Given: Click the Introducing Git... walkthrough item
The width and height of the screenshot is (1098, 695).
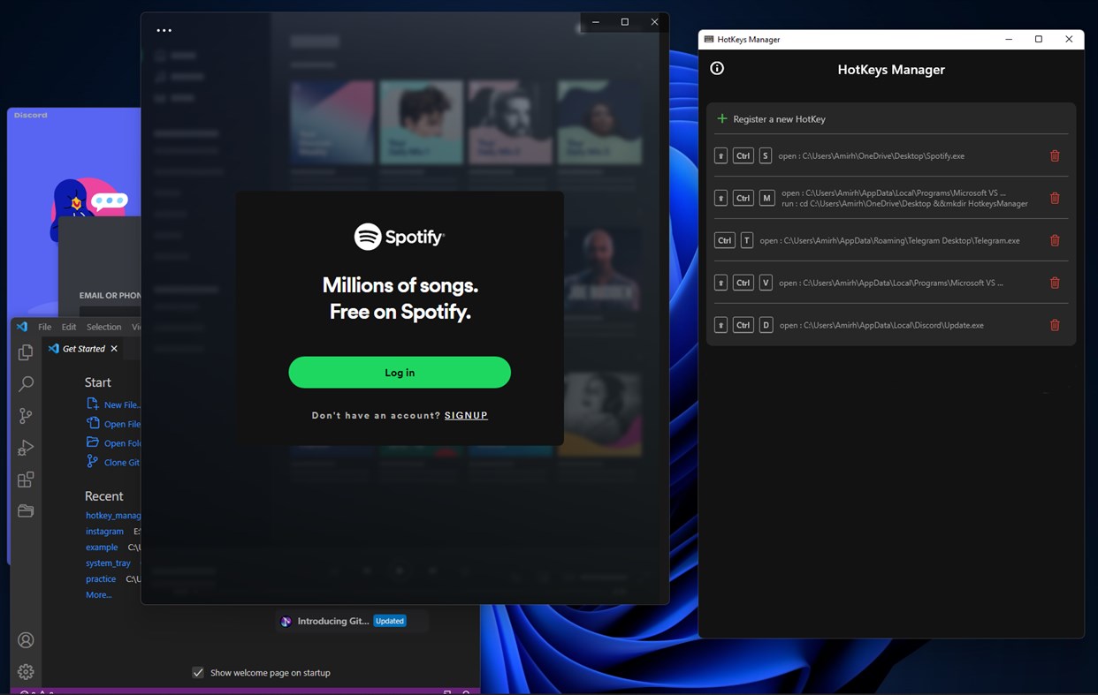Looking at the screenshot, I should (x=353, y=621).
